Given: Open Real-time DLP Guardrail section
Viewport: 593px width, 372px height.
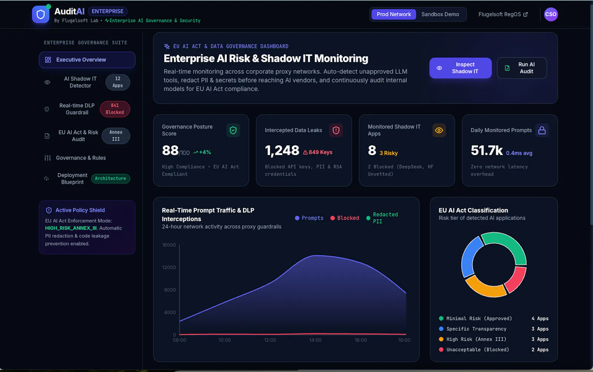Looking at the screenshot, I should click(x=87, y=109).
